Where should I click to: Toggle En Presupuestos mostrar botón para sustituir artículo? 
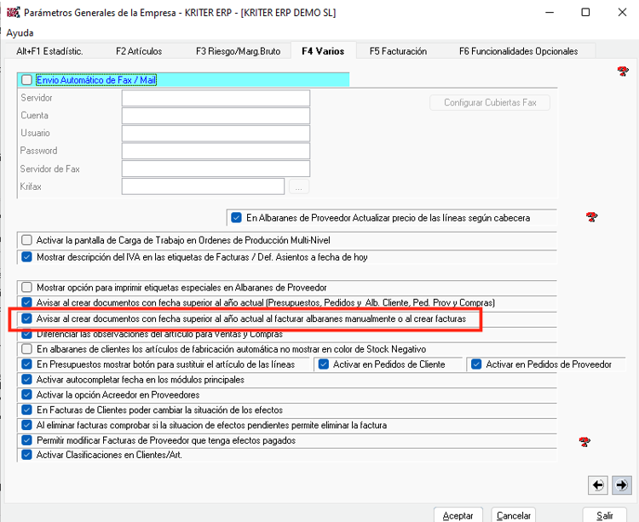click(x=27, y=364)
